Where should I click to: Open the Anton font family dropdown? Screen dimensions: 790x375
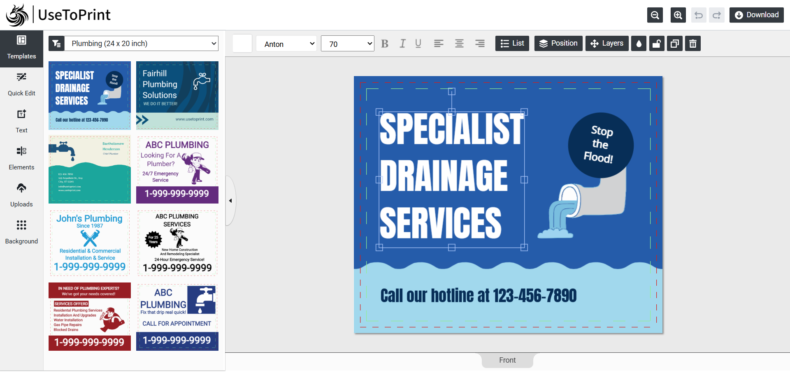[x=286, y=44]
